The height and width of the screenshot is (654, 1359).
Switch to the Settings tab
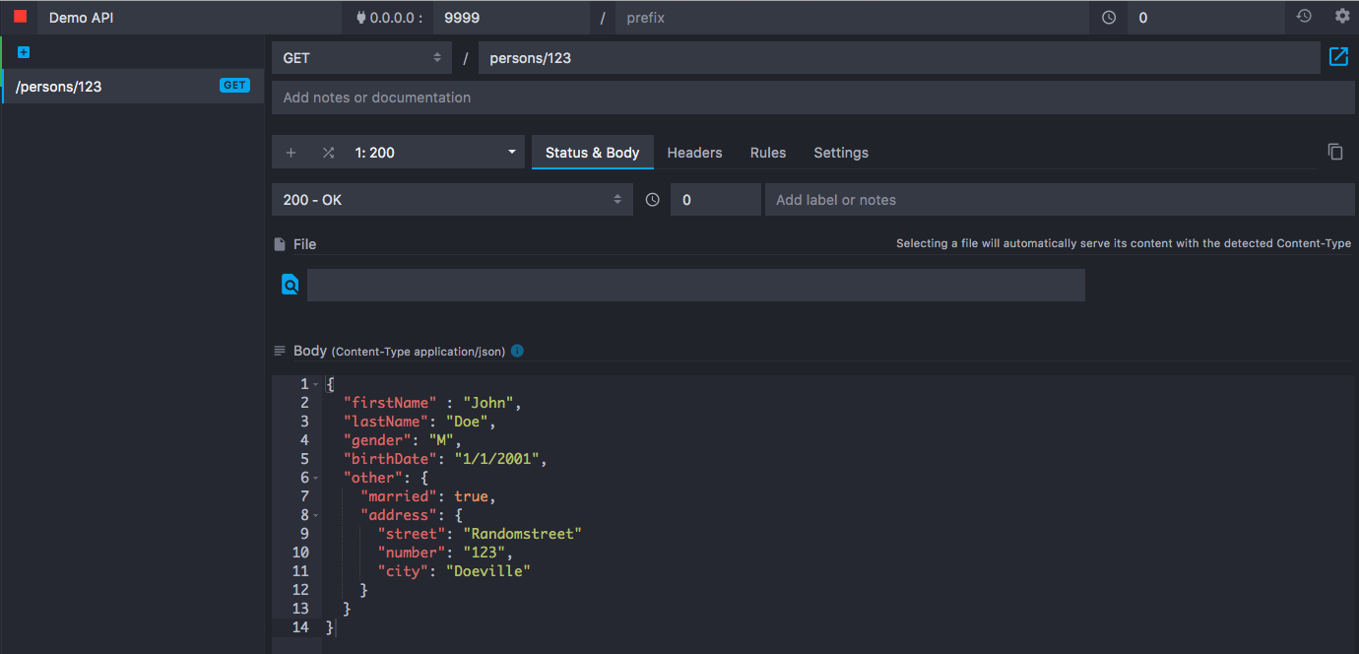tap(840, 153)
